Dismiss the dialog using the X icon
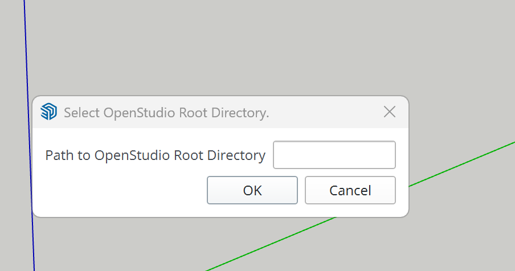Image resolution: width=515 pixels, height=271 pixels. pyautogui.click(x=390, y=112)
